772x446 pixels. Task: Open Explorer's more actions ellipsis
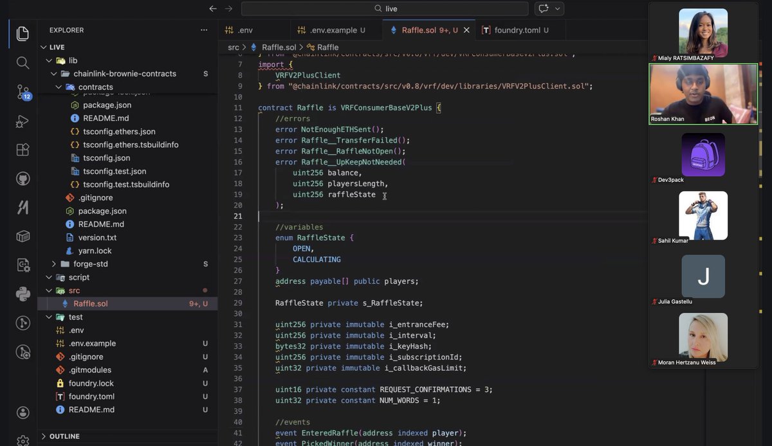pos(204,30)
